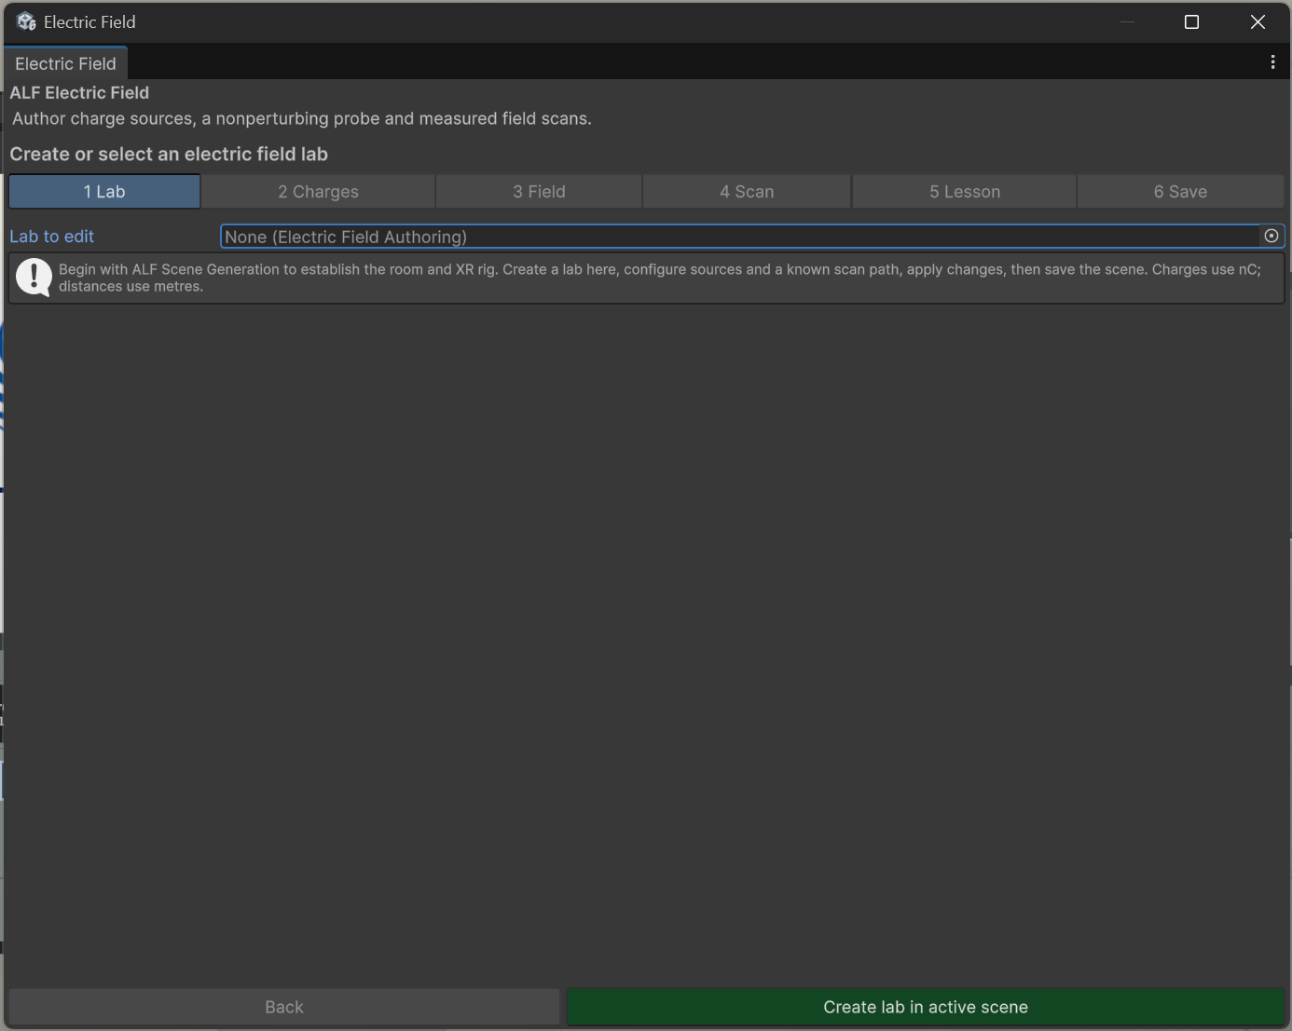Switch to the 5 Lesson step
This screenshot has height=1031, width=1292.
[x=965, y=192]
